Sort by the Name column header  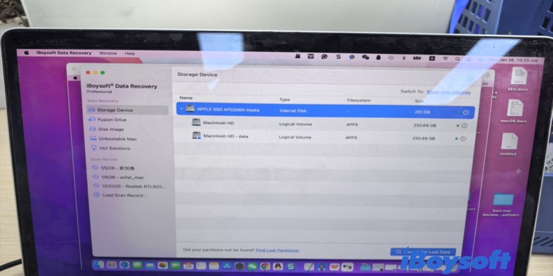(x=186, y=98)
